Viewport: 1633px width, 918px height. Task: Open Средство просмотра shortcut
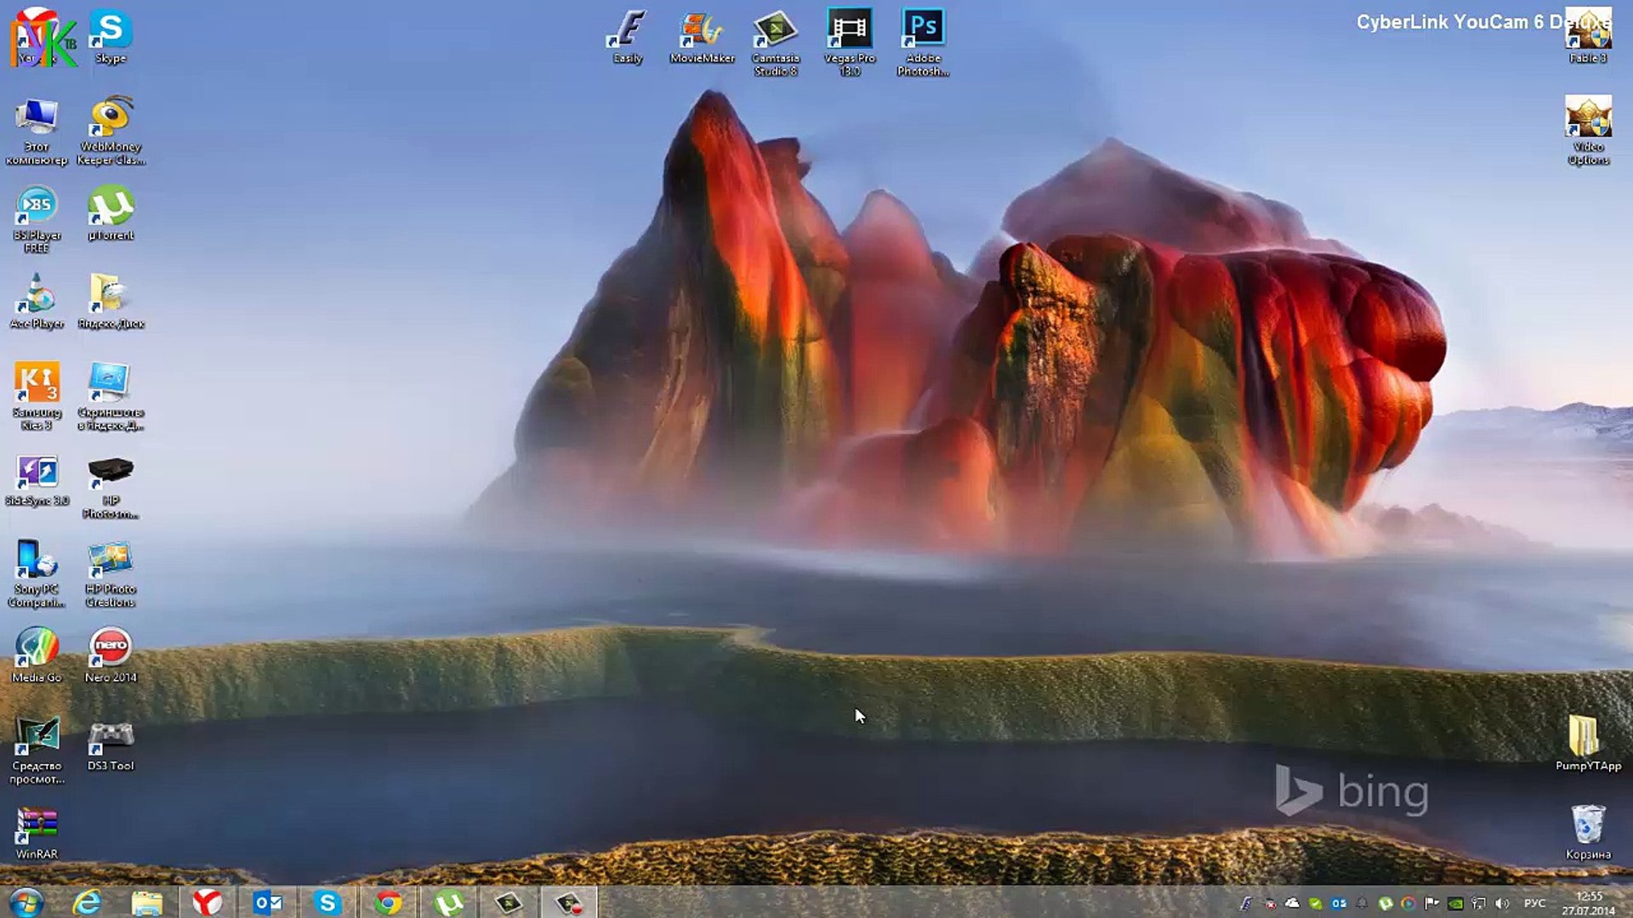(x=37, y=751)
